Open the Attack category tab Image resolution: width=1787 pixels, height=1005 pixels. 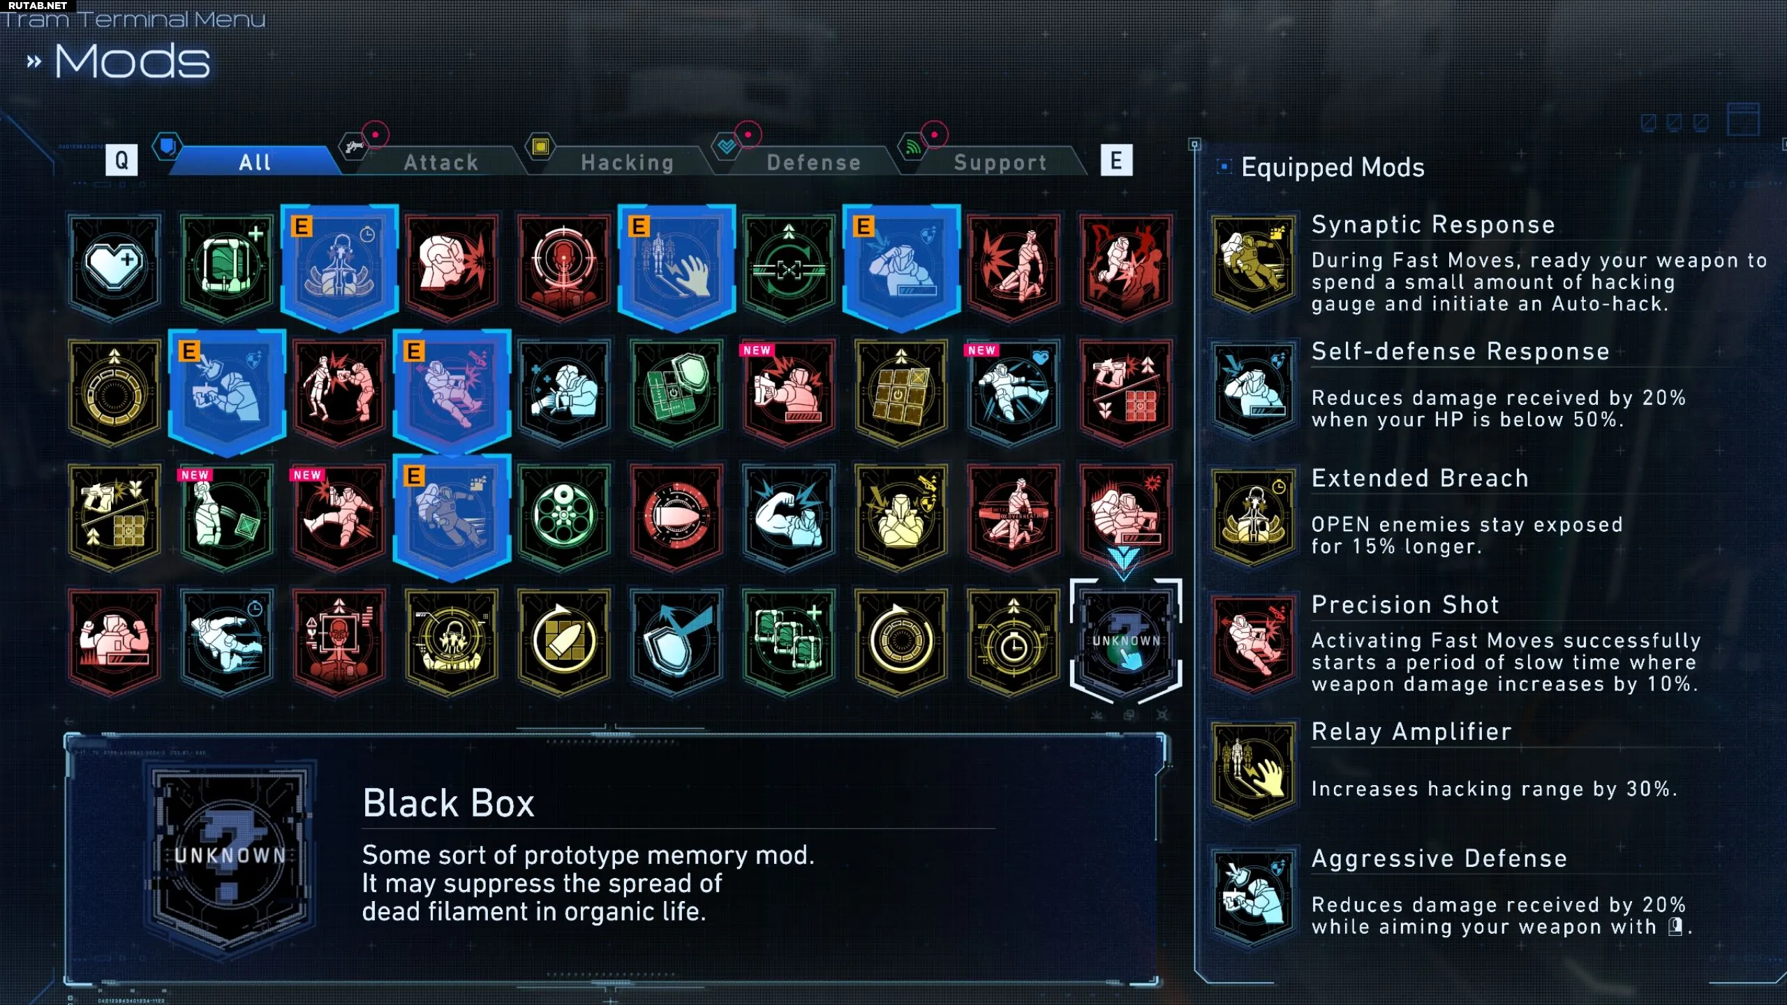[441, 162]
